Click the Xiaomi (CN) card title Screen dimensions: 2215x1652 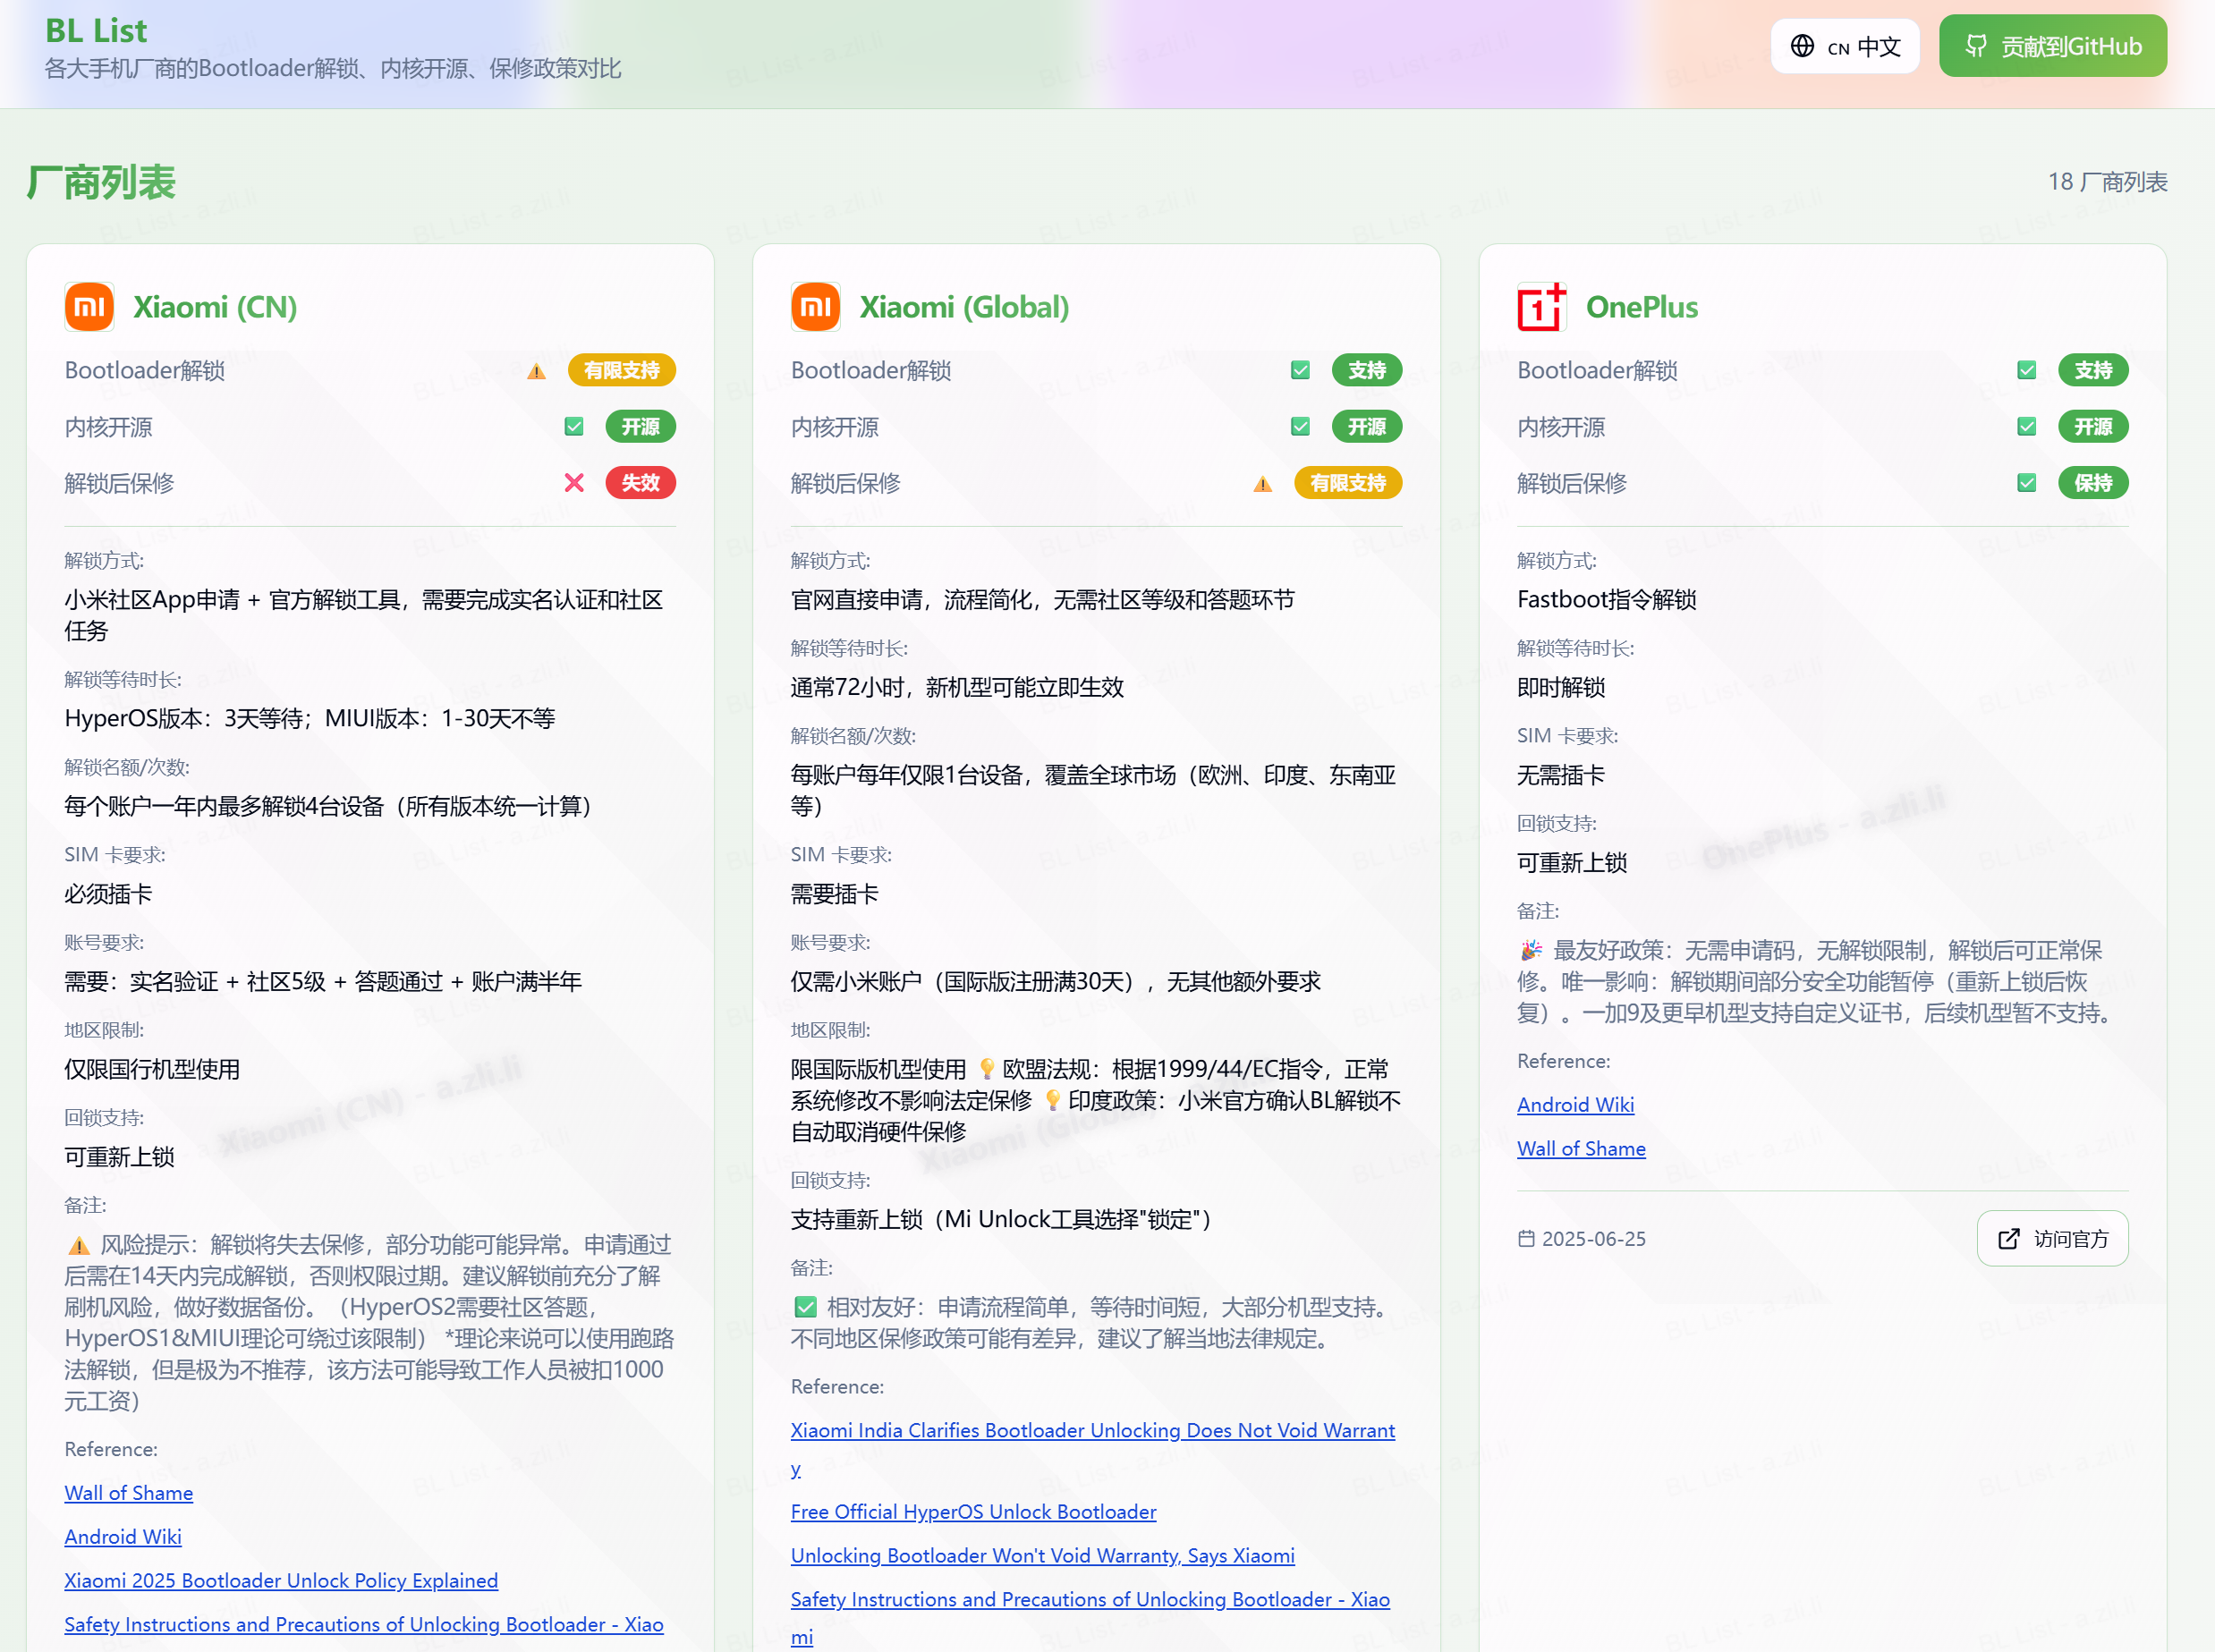tap(215, 307)
